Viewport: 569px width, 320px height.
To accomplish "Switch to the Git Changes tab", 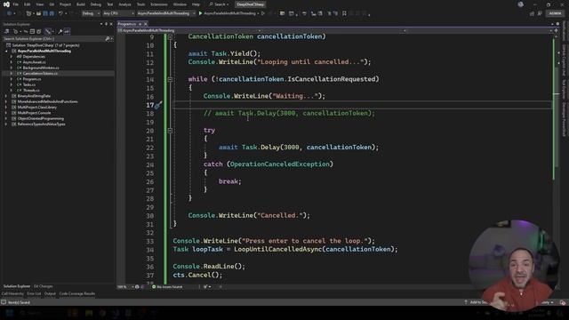I will [x=44, y=286].
